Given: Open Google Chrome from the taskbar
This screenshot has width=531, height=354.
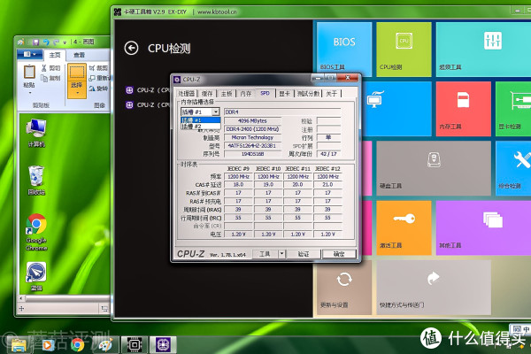Looking at the screenshot, I should pyautogui.click(x=78, y=345).
